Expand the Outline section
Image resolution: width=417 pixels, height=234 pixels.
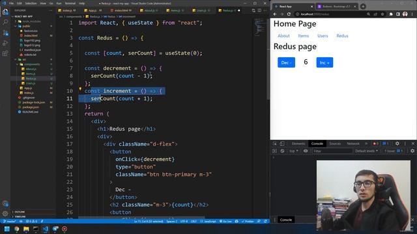pyautogui.click(x=20, y=212)
